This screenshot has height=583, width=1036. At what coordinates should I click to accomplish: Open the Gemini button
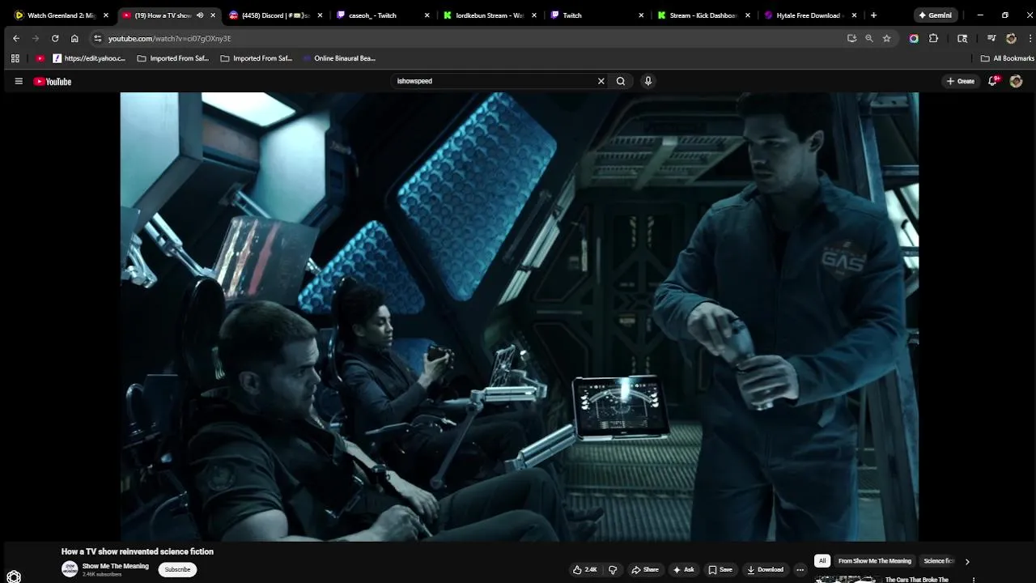pyautogui.click(x=935, y=15)
